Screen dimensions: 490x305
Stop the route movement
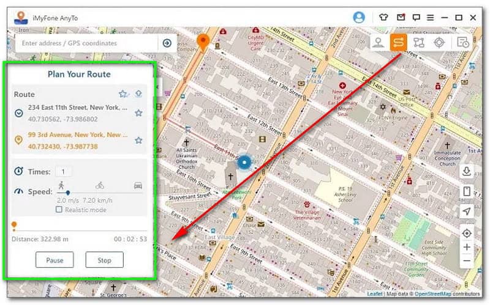[104, 260]
